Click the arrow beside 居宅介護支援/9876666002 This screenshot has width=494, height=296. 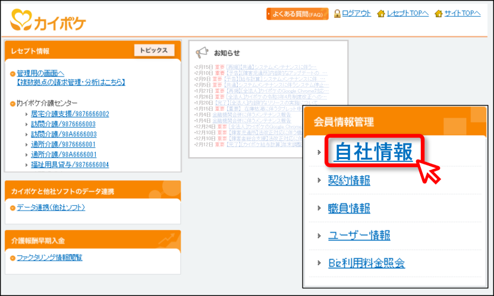coord(27,114)
